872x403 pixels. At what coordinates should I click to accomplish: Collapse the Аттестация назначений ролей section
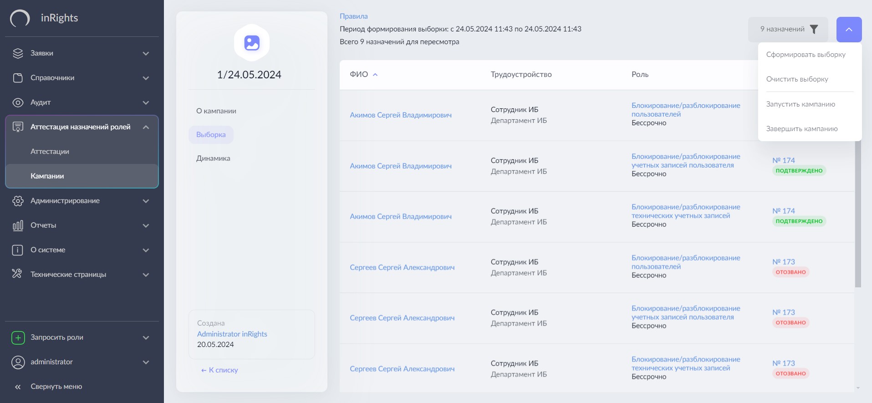click(x=146, y=127)
